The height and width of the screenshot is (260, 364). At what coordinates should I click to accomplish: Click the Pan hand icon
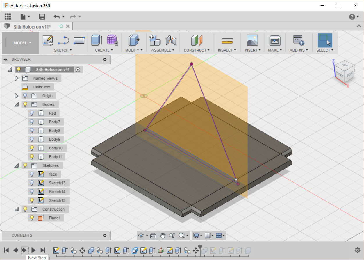(163, 236)
